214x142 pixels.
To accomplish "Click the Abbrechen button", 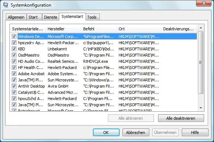I will click(136, 133).
